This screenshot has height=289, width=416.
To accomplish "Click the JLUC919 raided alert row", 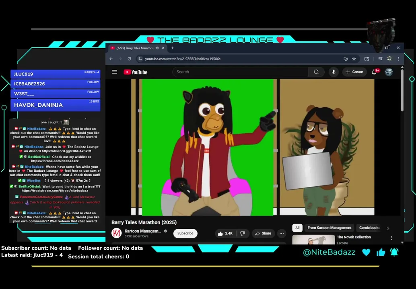I will (x=56, y=74).
